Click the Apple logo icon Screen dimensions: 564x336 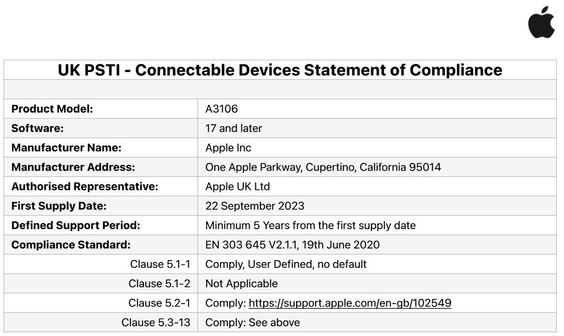(541, 22)
